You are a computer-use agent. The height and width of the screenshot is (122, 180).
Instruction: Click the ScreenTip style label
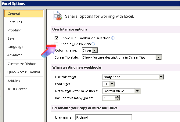click(67, 57)
